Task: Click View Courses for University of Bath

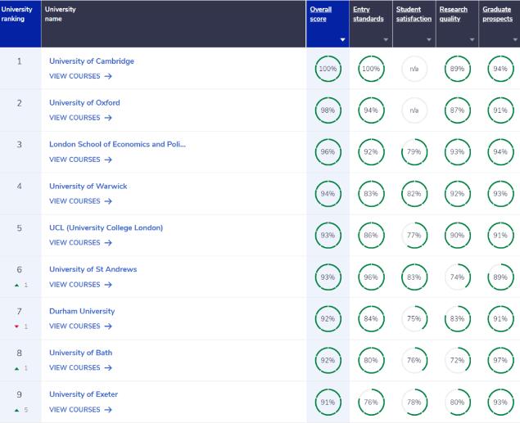Action: [80, 367]
